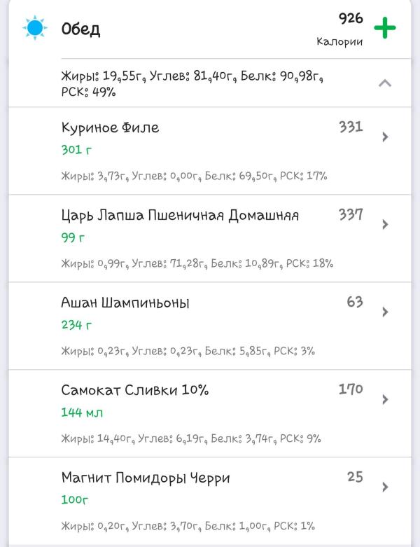420x547 pixels.
Task: Select the Ашан Шампиньоны food entry
Action: 210,326
